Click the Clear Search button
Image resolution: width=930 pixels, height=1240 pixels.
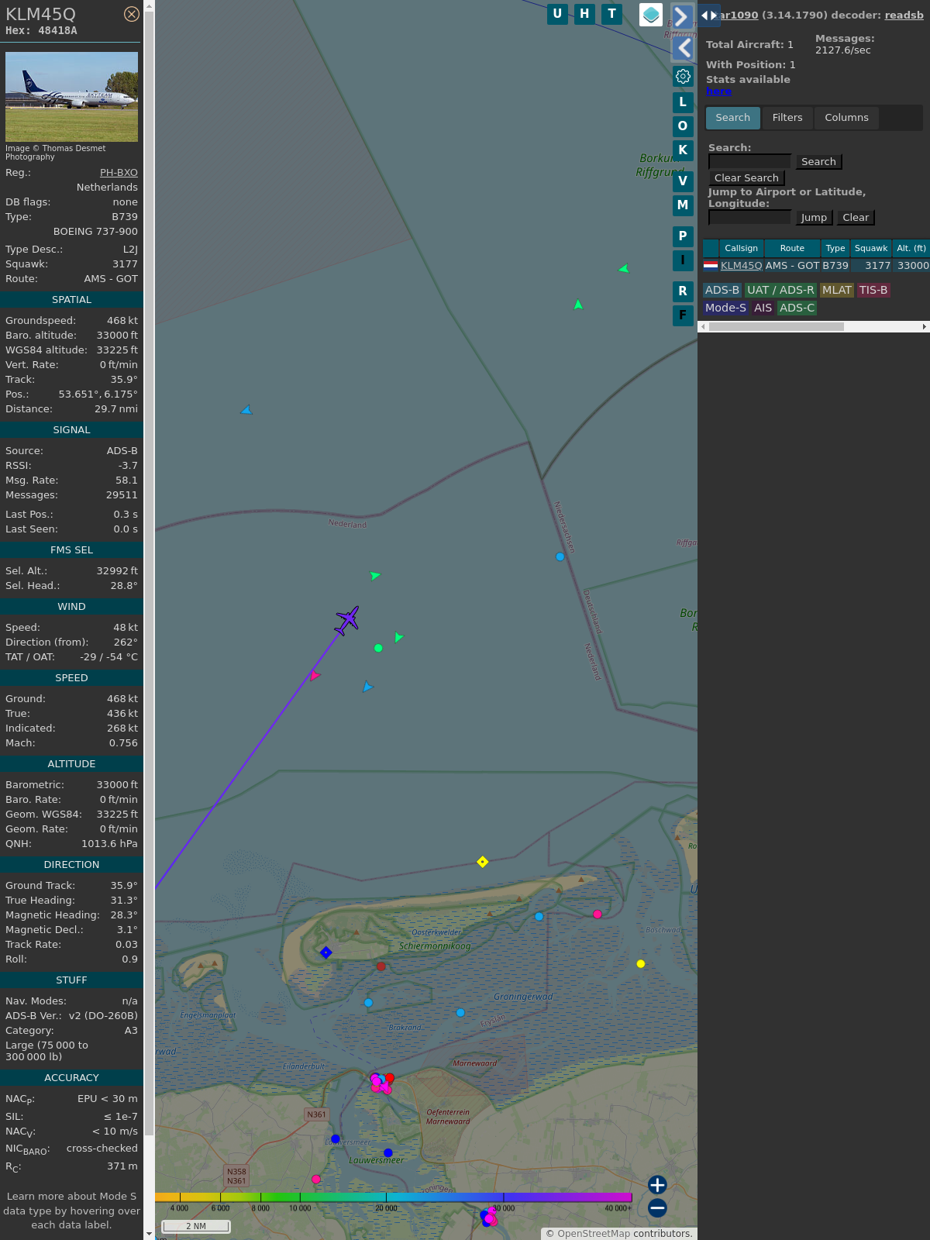(x=746, y=178)
